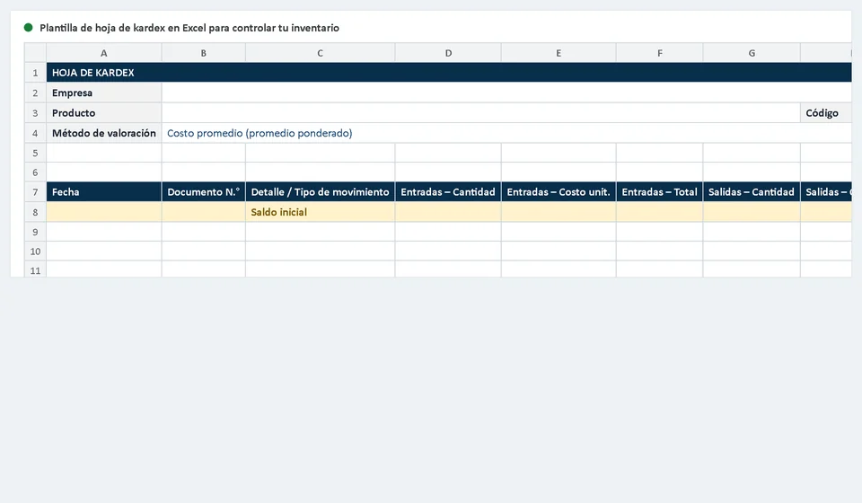Screen dimensions: 862x503
Task: Select row 2 header
Action: [x=35, y=93]
